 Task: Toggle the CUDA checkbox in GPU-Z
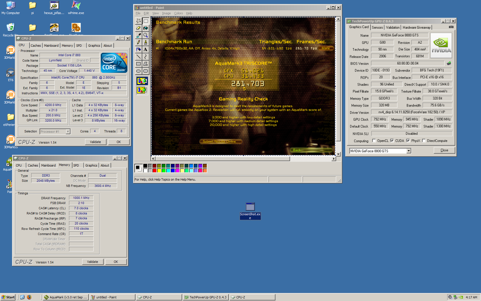point(392,141)
